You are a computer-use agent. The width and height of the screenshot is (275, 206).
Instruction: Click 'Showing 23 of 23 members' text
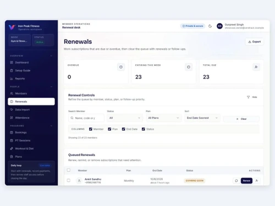(x=82, y=138)
